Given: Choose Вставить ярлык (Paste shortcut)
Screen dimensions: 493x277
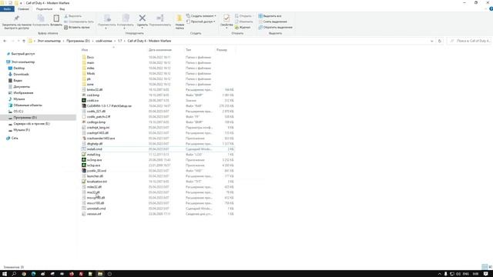Looking at the screenshot, I should click(x=77, y=28).
